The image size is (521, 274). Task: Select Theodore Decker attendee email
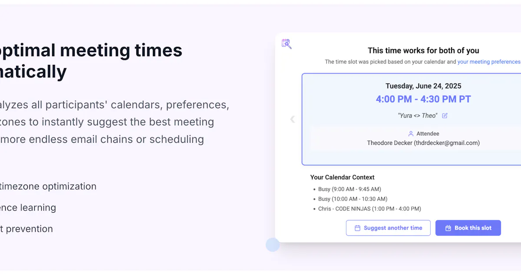click(x=423, y=143)
